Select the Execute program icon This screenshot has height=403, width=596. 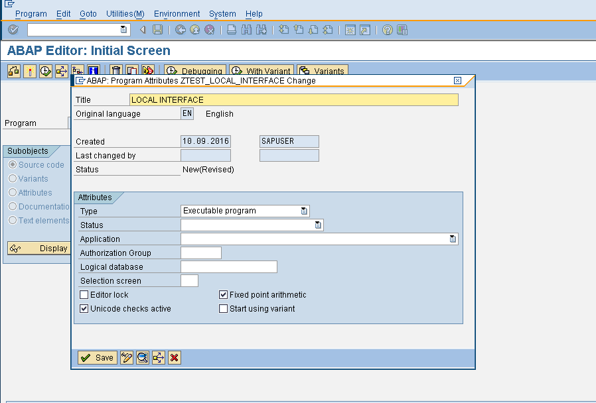pos(45,70)
